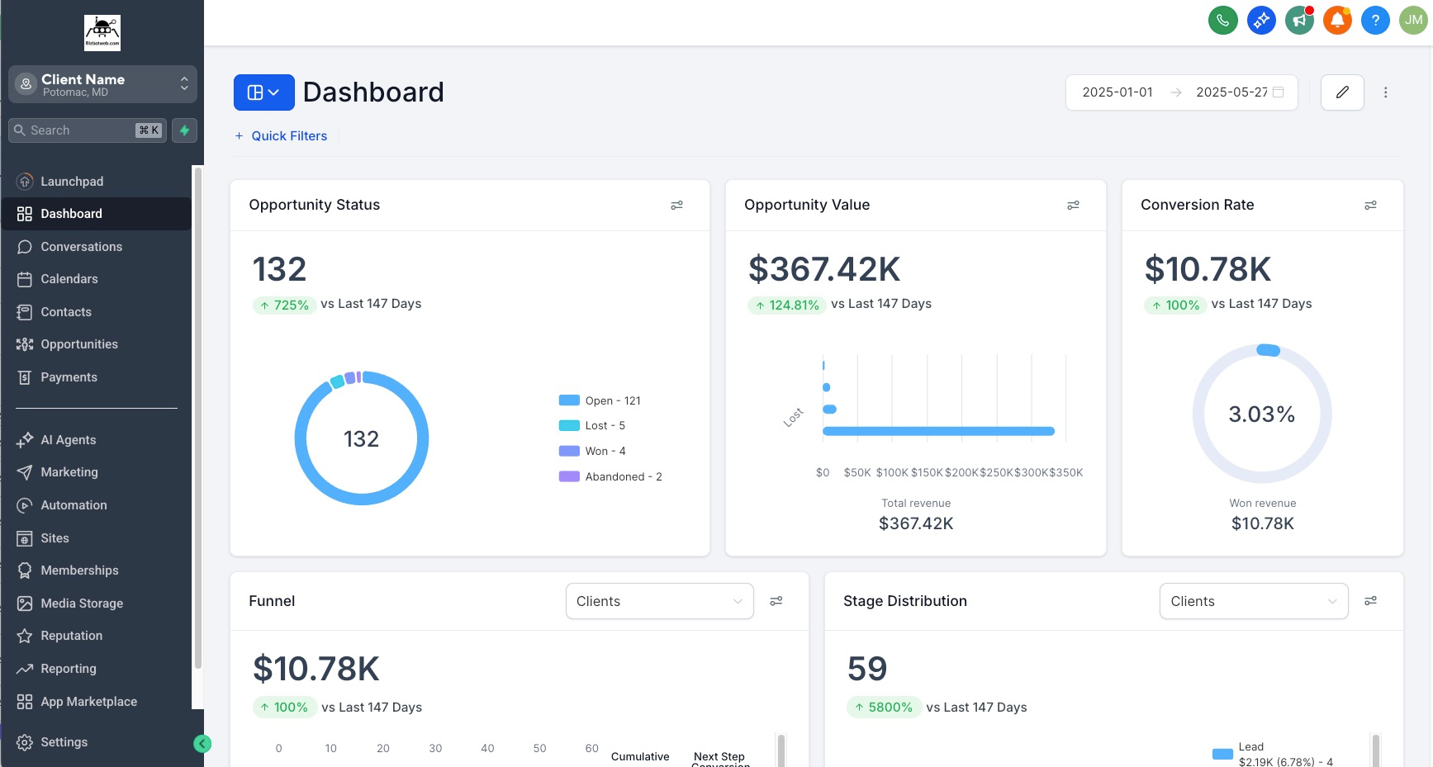Select the active Dashboard sidebar item
The image size is (1433, 767).
pyautogui.click(x=96, y=214)
